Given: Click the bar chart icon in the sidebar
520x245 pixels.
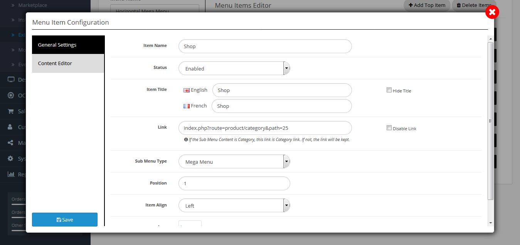Looking at the screenshot, I should 11,175.
